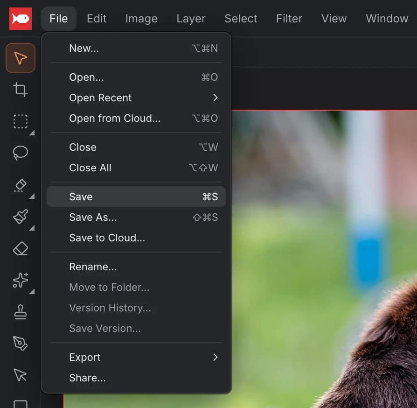This screenshot has width=417, height=408.
Task: Click the red fish app logo
Action: pos(21,19)
